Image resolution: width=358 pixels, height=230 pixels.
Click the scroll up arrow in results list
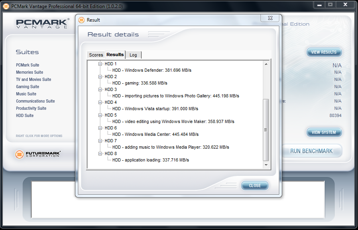266,64
